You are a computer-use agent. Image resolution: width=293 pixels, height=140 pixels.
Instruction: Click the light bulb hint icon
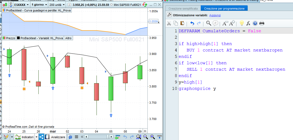pyautogui.click(x=242, y=23)
